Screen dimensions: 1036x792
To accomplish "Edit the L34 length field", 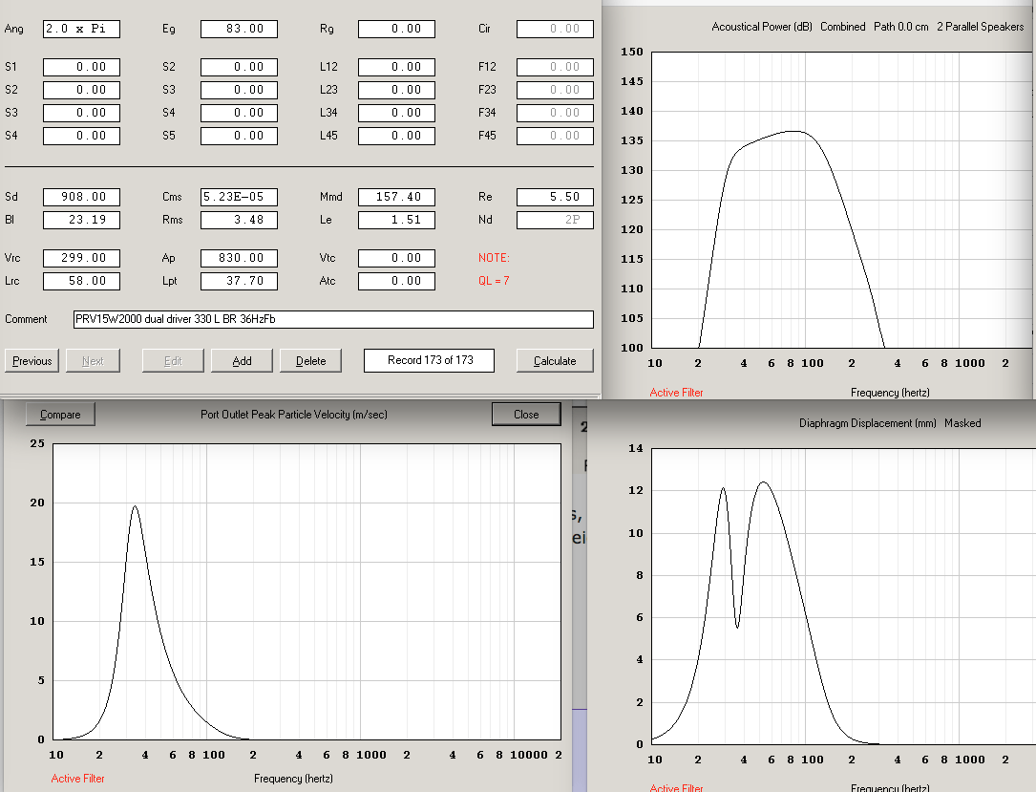I will click(x=396, y=113).
